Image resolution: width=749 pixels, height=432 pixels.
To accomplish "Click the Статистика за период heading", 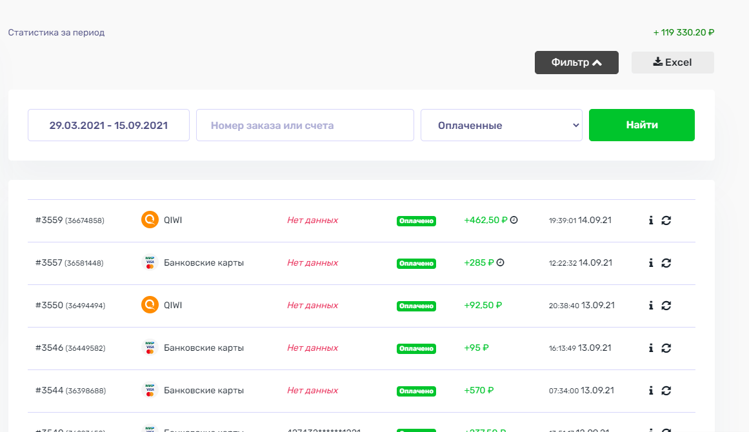I will (x=56, y=32).
